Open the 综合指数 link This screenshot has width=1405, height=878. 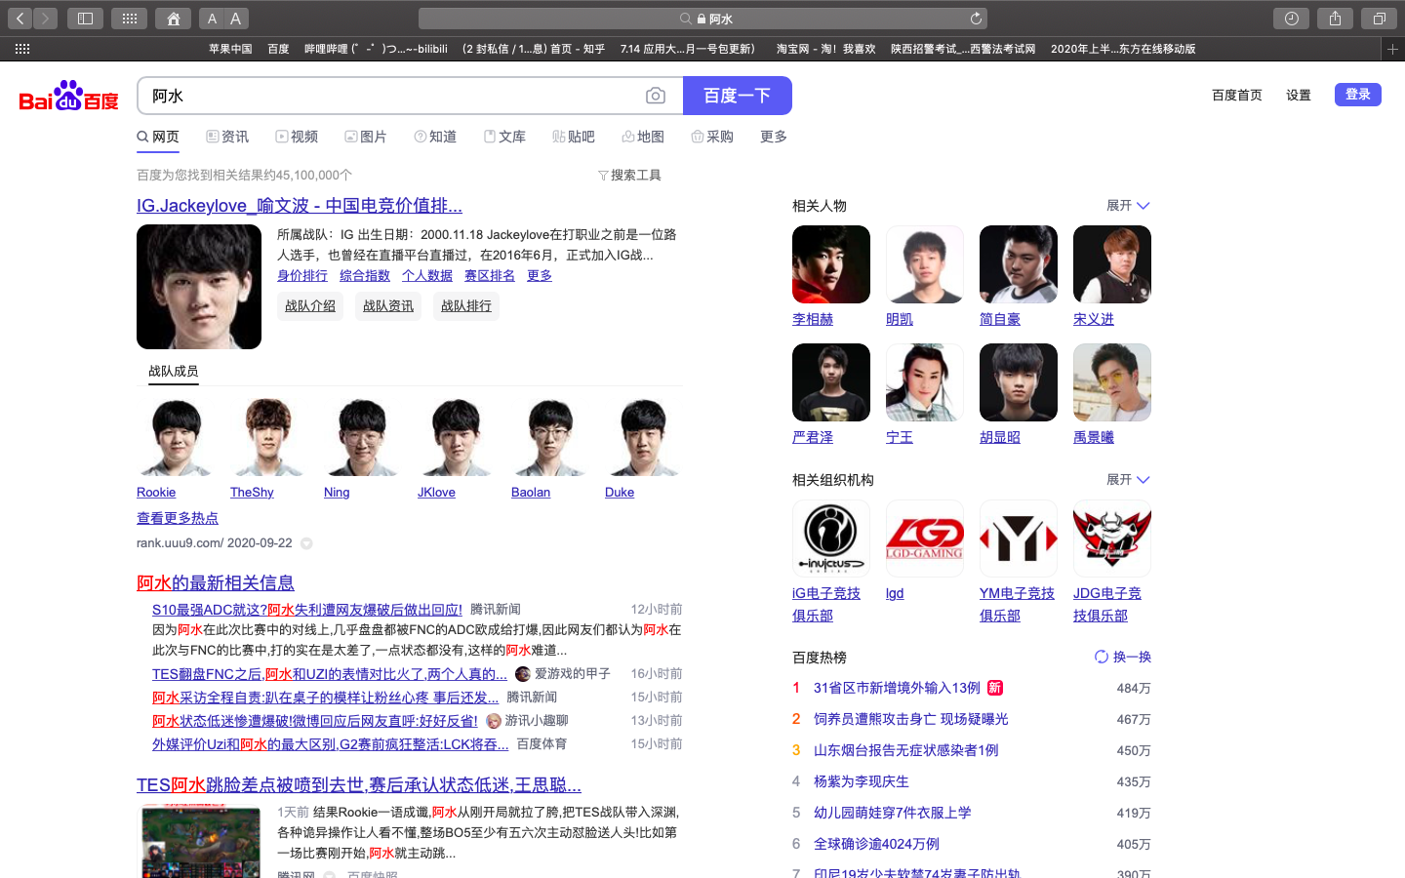365,276
